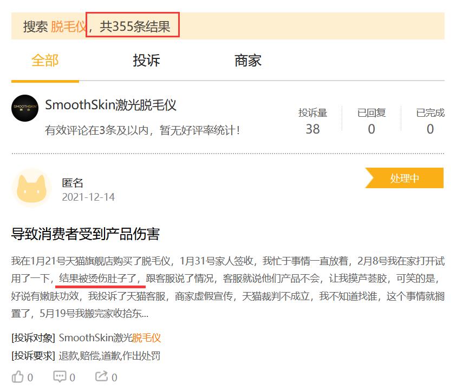This screenshot has height=391, width=456.
Task: Open SmoothSkin激光脱毛仪 merchant page title
Action: coord(111,105)
